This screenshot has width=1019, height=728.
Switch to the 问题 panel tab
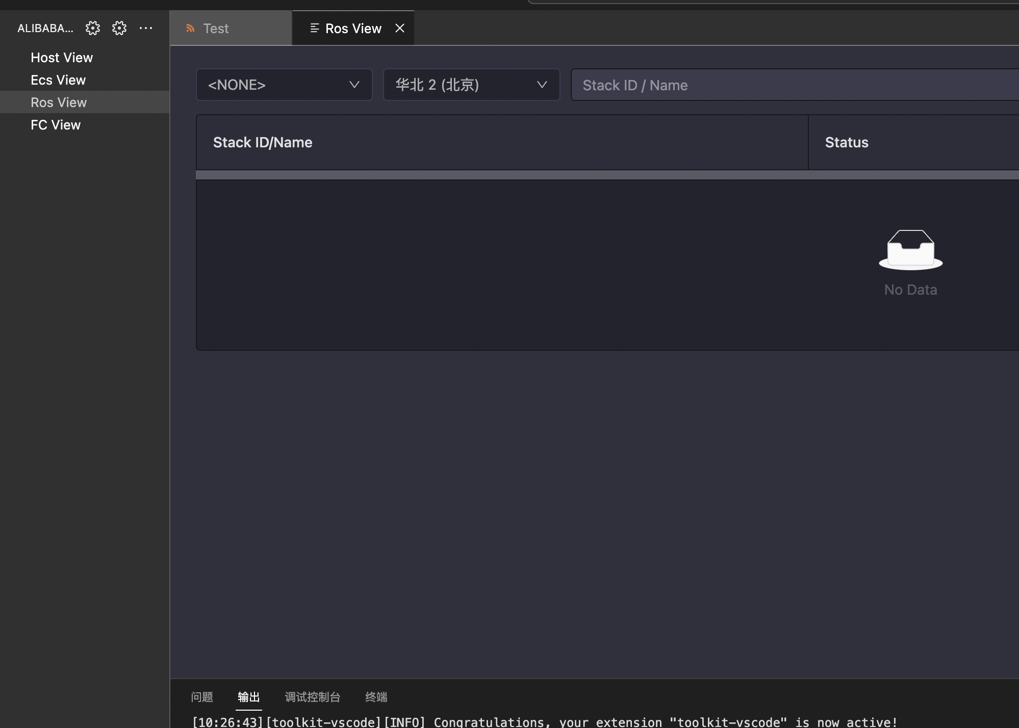202,697
